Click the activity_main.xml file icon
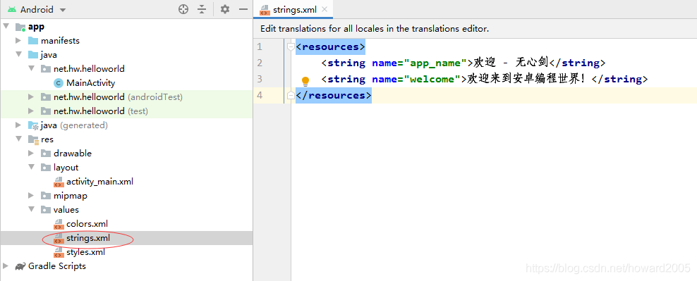Image resolution: width=697 pixels, height=281 pixels. pos(59,182)
